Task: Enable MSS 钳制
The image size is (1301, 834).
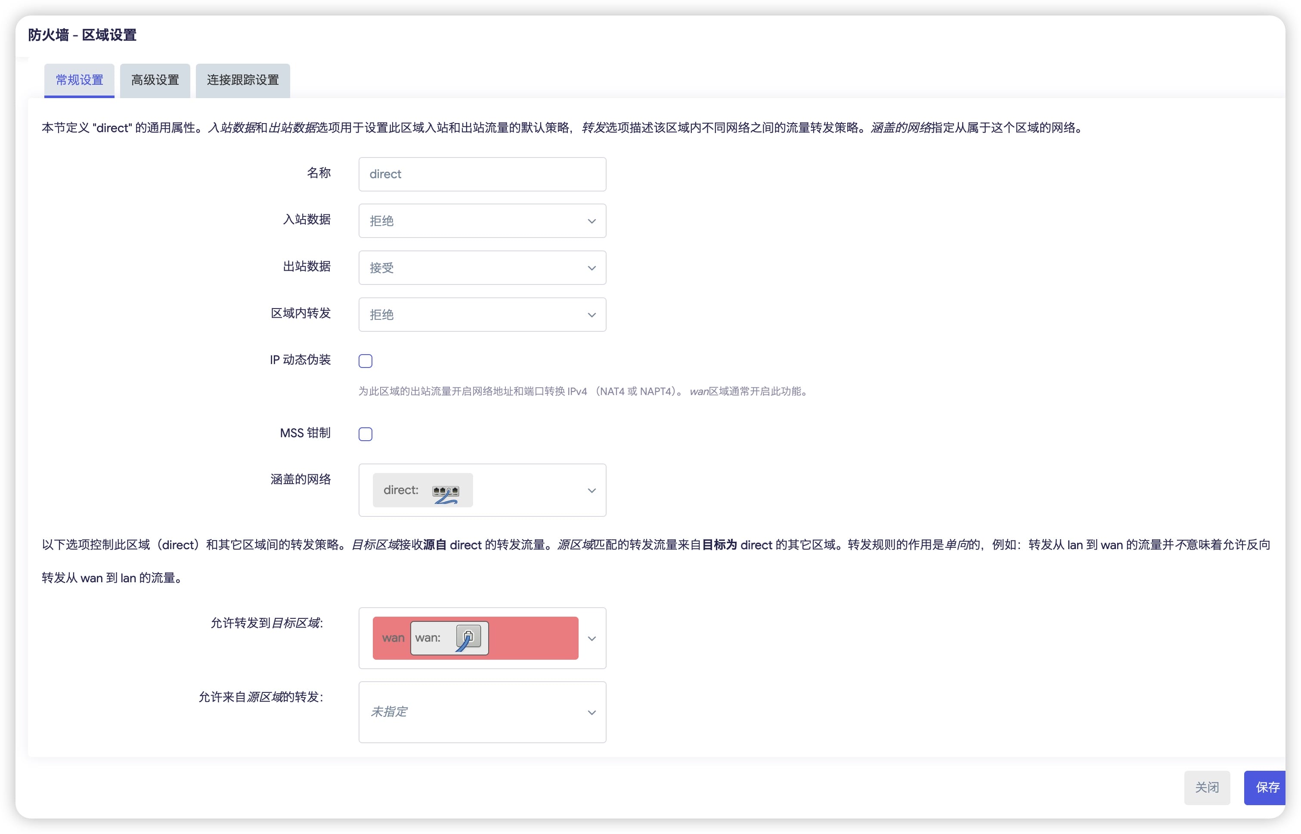Action: click(x=366, y=433)
